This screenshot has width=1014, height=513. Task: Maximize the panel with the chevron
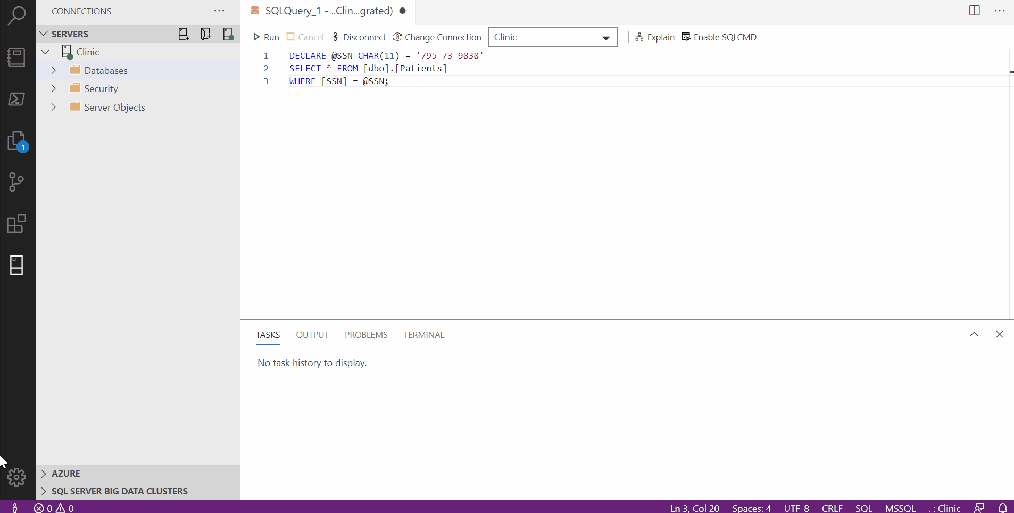click(974, 334)
